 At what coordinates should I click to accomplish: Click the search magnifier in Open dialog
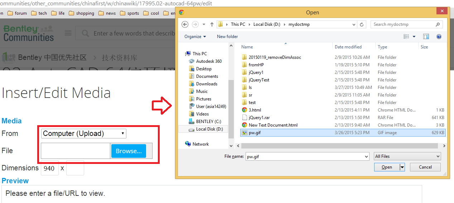[438, 24]
